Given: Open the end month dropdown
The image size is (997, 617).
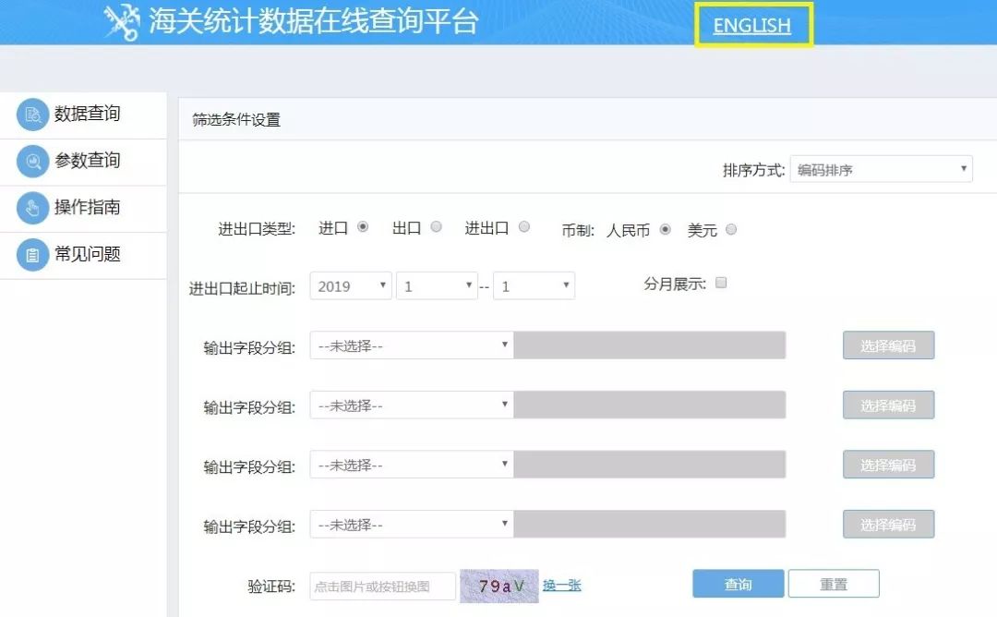Looking at the screenshot, I should (534, 286).
